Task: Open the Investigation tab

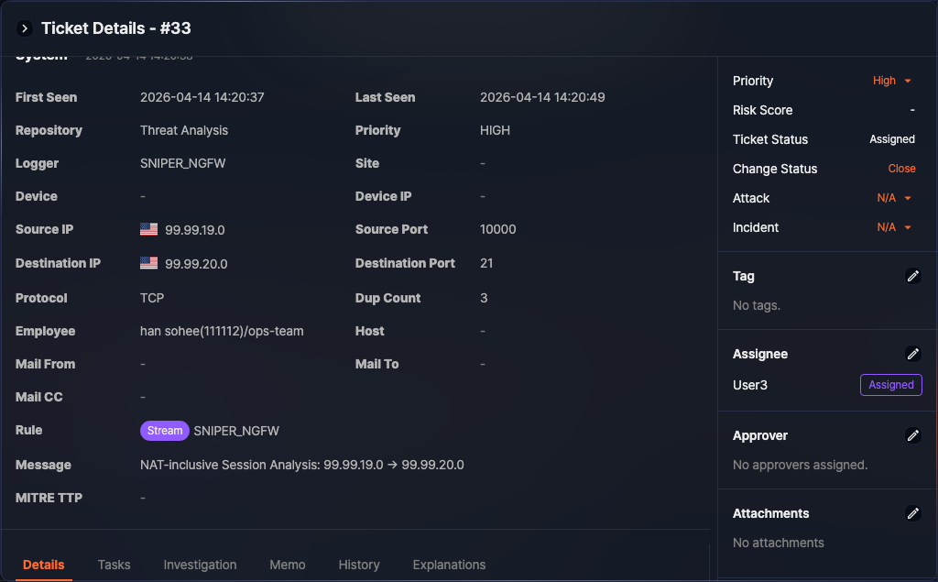Action: pyautogui.click(x=200, y=565)
